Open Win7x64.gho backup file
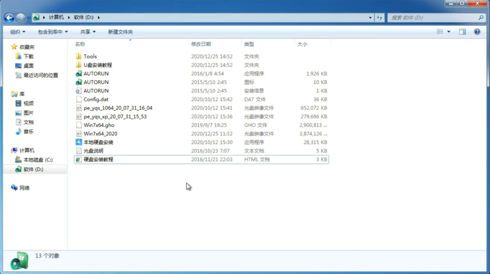This screenshot has width=490, height=274. pyautogui.click(x=99, y=125)
